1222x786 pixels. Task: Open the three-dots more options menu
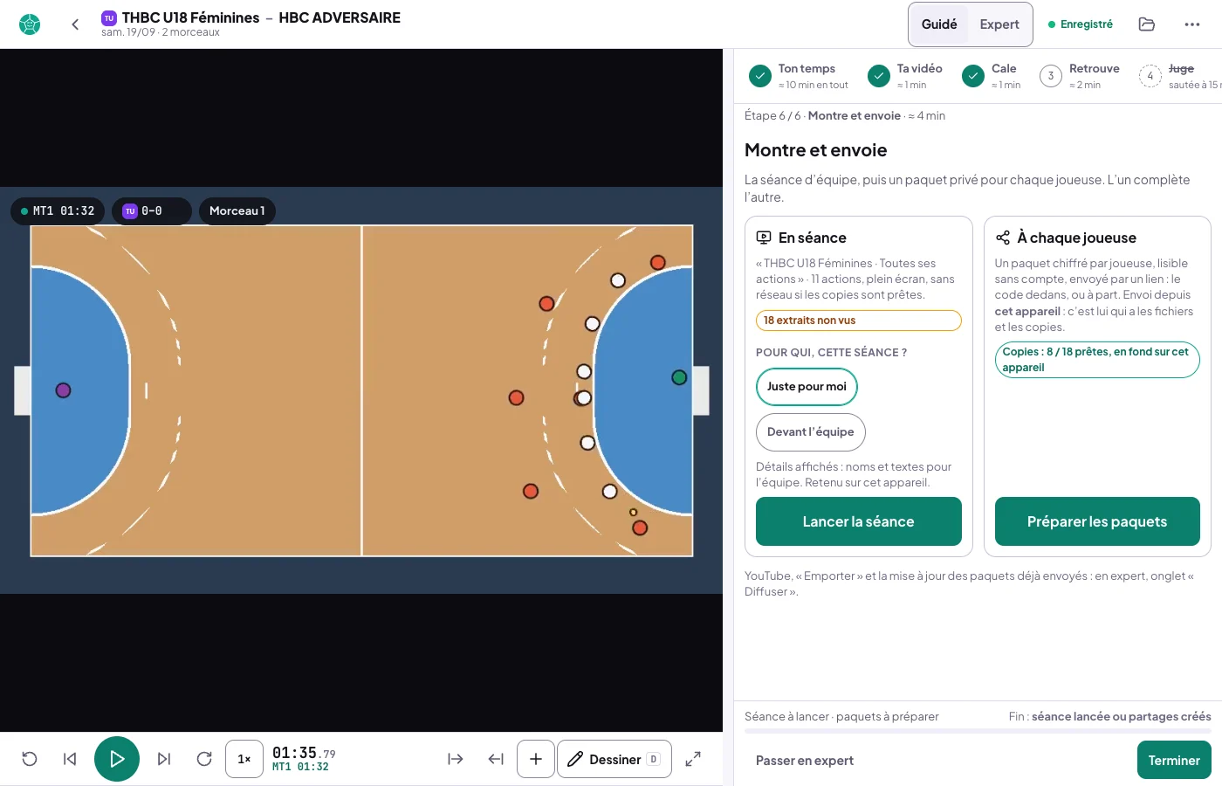[1192, 24]
